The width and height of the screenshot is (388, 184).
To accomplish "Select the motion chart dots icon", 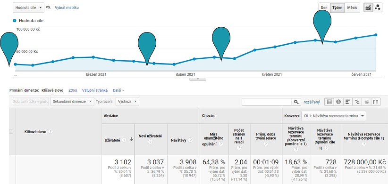I will pyautogui.click(x=378, y=8).
